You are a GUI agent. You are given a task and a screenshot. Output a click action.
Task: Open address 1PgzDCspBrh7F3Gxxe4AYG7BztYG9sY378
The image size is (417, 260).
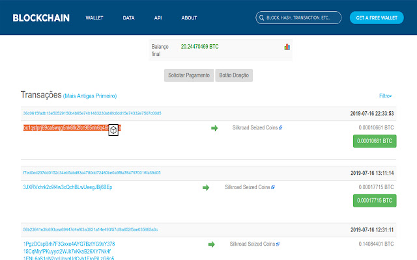(69, 244)
